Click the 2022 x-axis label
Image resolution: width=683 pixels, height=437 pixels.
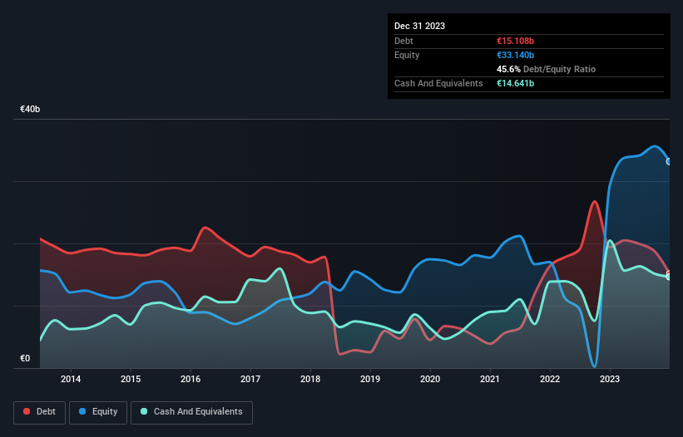coord(550,379)
